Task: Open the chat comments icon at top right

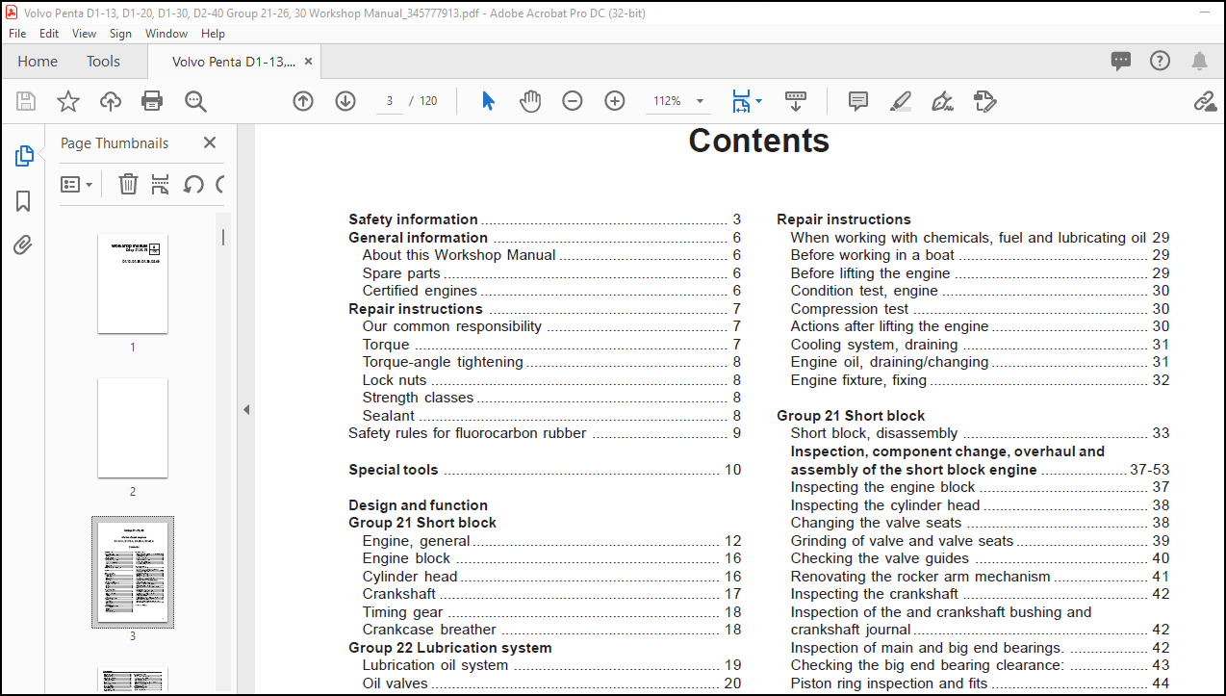Action: pos(1121,62)
